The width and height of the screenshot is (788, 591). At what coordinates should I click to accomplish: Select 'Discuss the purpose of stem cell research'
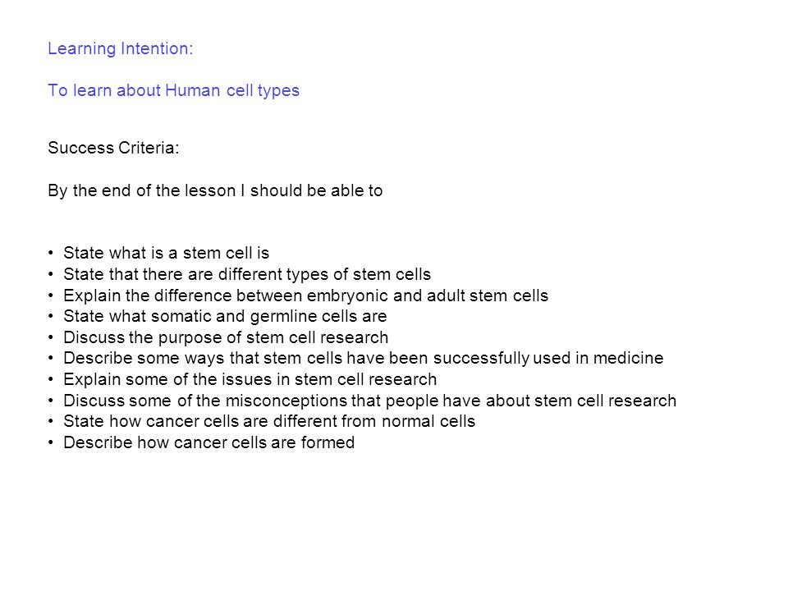click(226, 337)
